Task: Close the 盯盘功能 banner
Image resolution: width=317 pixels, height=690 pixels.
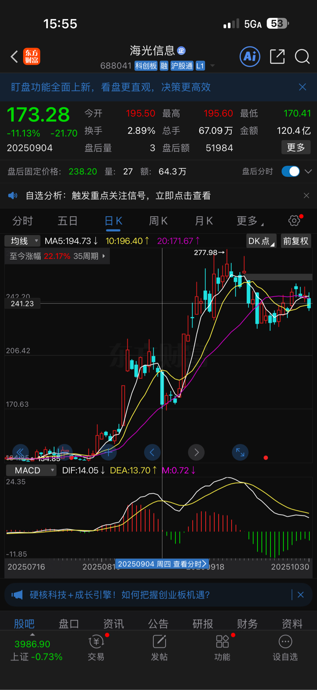Action: (x=303, y=87)
